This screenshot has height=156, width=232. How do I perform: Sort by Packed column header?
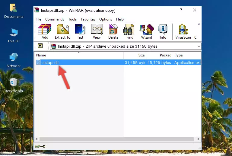160,55
